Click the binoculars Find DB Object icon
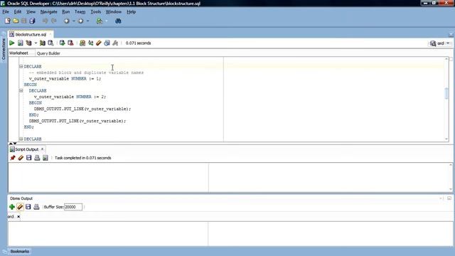 tap(118, 21)
